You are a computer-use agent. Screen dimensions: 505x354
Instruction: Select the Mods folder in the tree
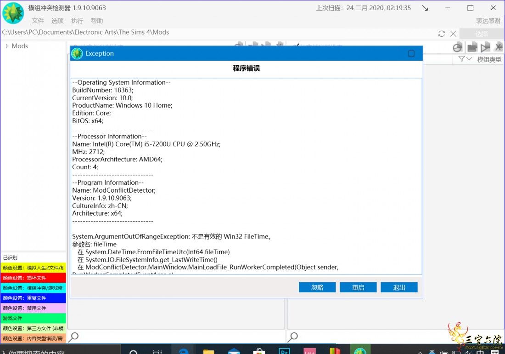(x=20, y=46)
